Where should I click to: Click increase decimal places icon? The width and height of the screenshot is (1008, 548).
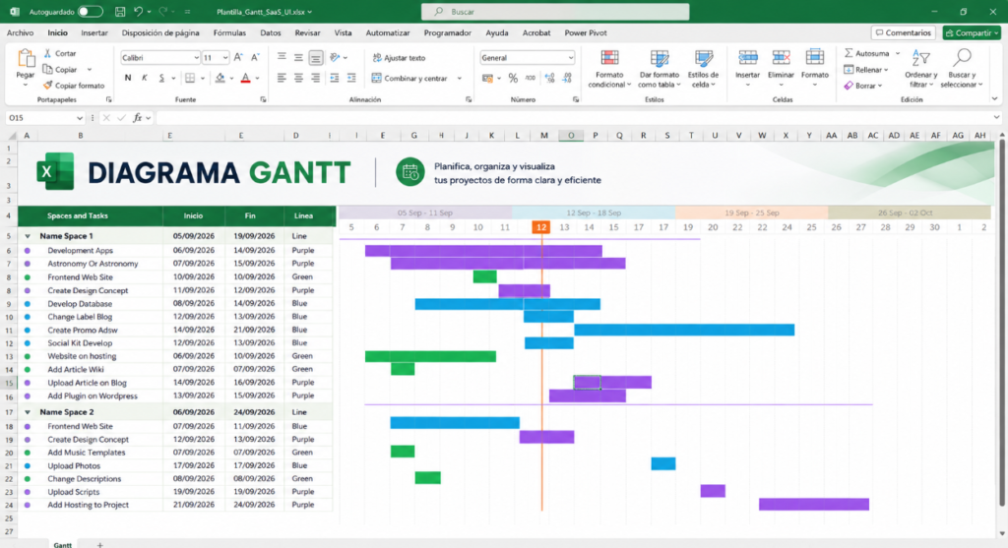click(x=549, y=79)
